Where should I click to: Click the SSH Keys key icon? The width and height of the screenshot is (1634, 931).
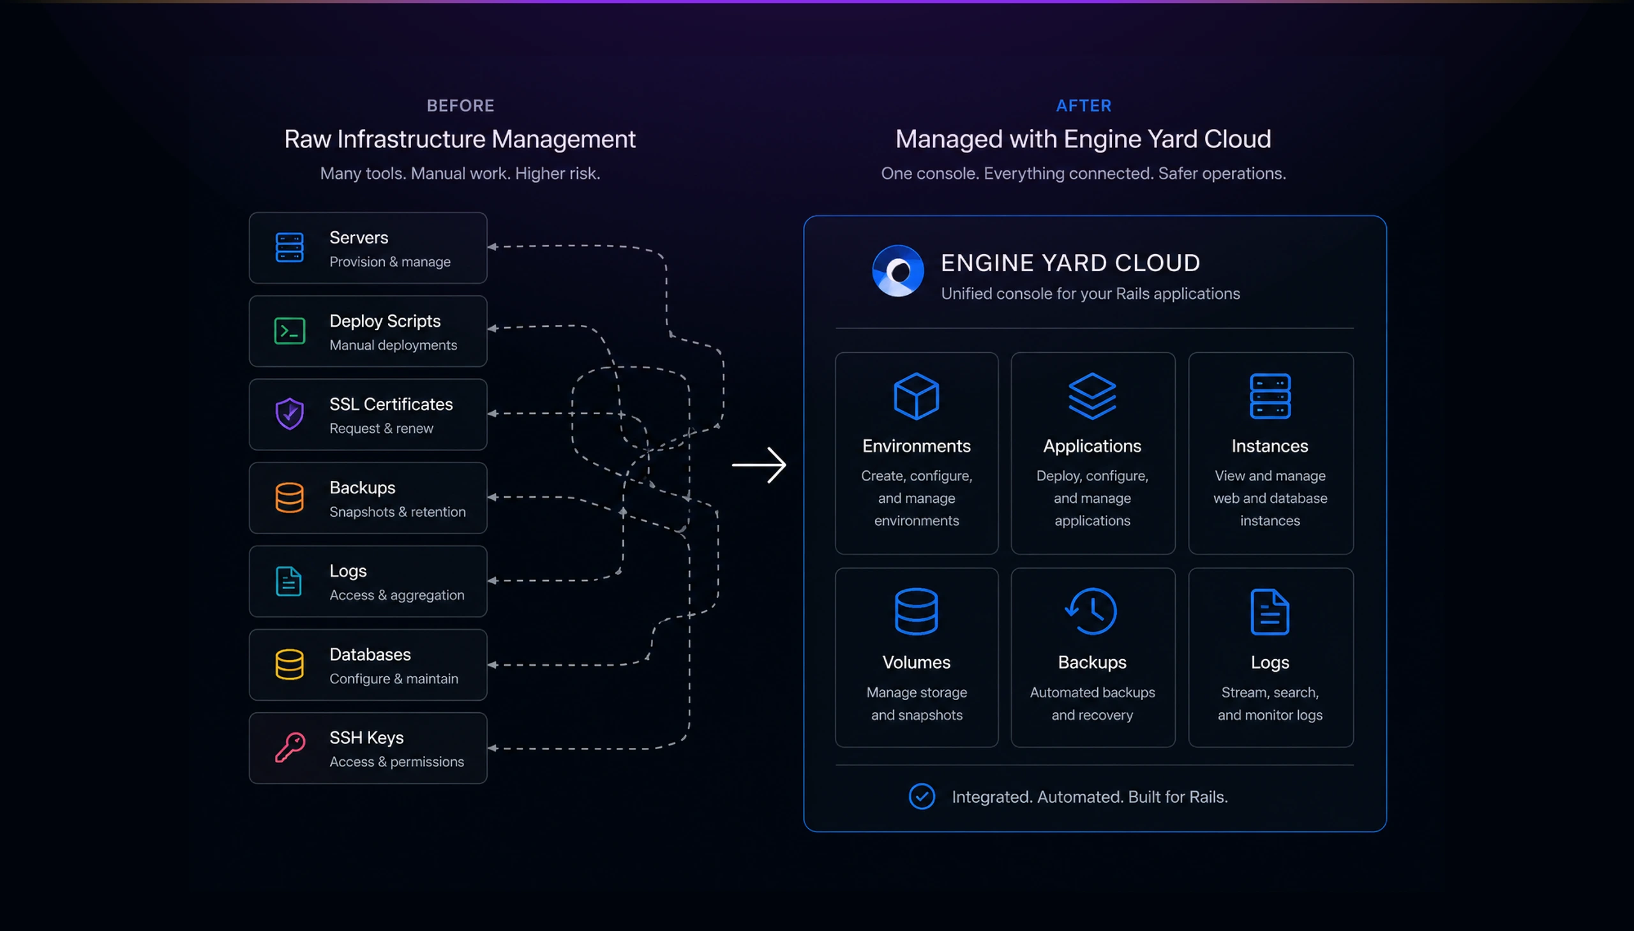290,747
